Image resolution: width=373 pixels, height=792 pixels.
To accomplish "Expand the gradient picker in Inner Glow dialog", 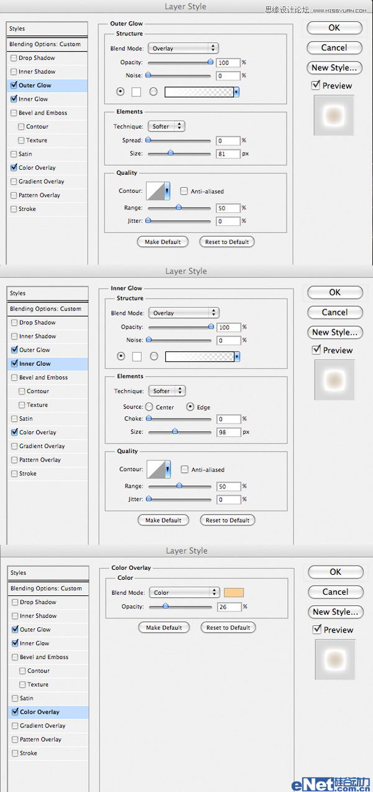I will (237, 356).
